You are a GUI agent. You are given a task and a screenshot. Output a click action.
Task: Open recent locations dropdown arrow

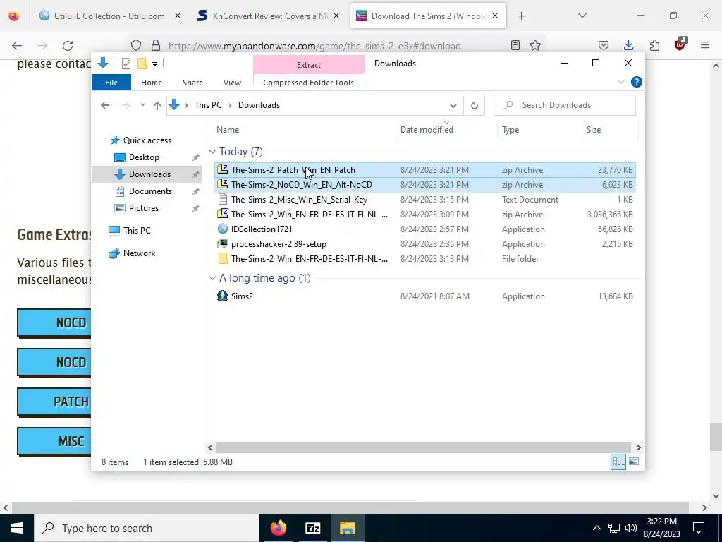pos(142,105)
